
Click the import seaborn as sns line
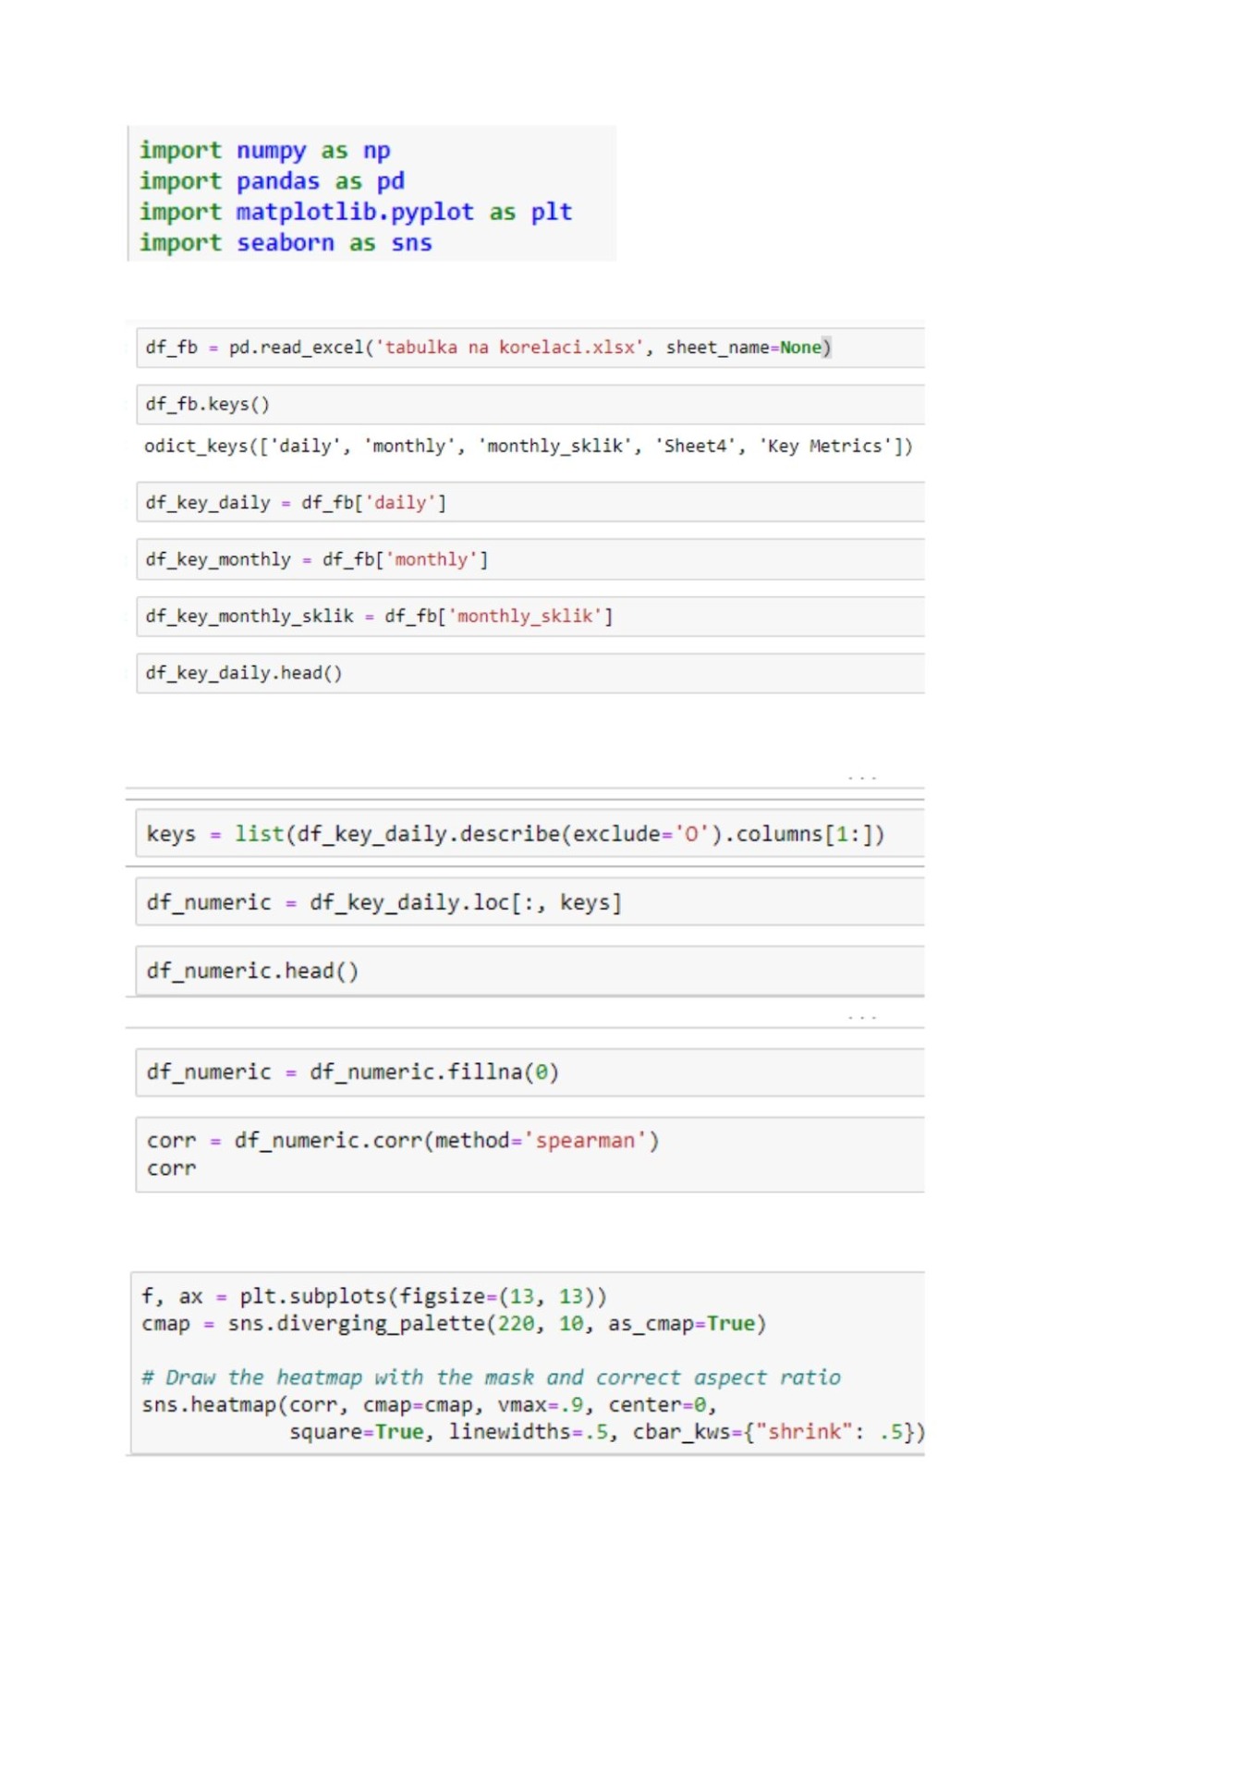click(x=285, y=243)
